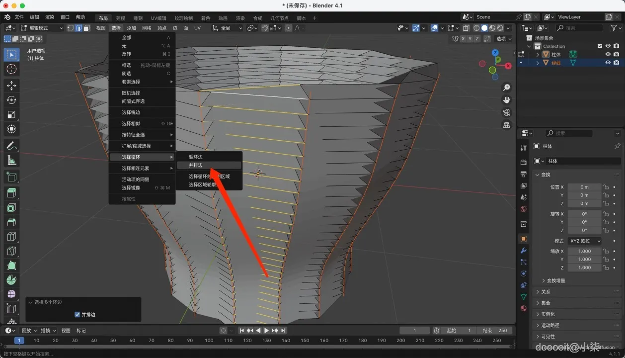This screenshot has width=625, height=358.
Task: Hide 柱体 object using eye icon
Action: click(608, 54)
